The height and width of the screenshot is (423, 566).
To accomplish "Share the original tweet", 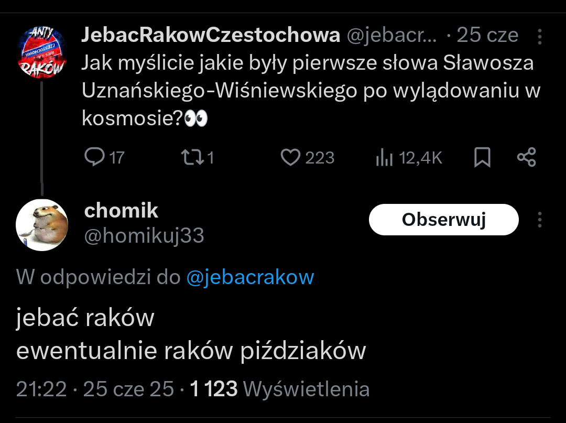I will pyautogui.click(x=526, y=157).
